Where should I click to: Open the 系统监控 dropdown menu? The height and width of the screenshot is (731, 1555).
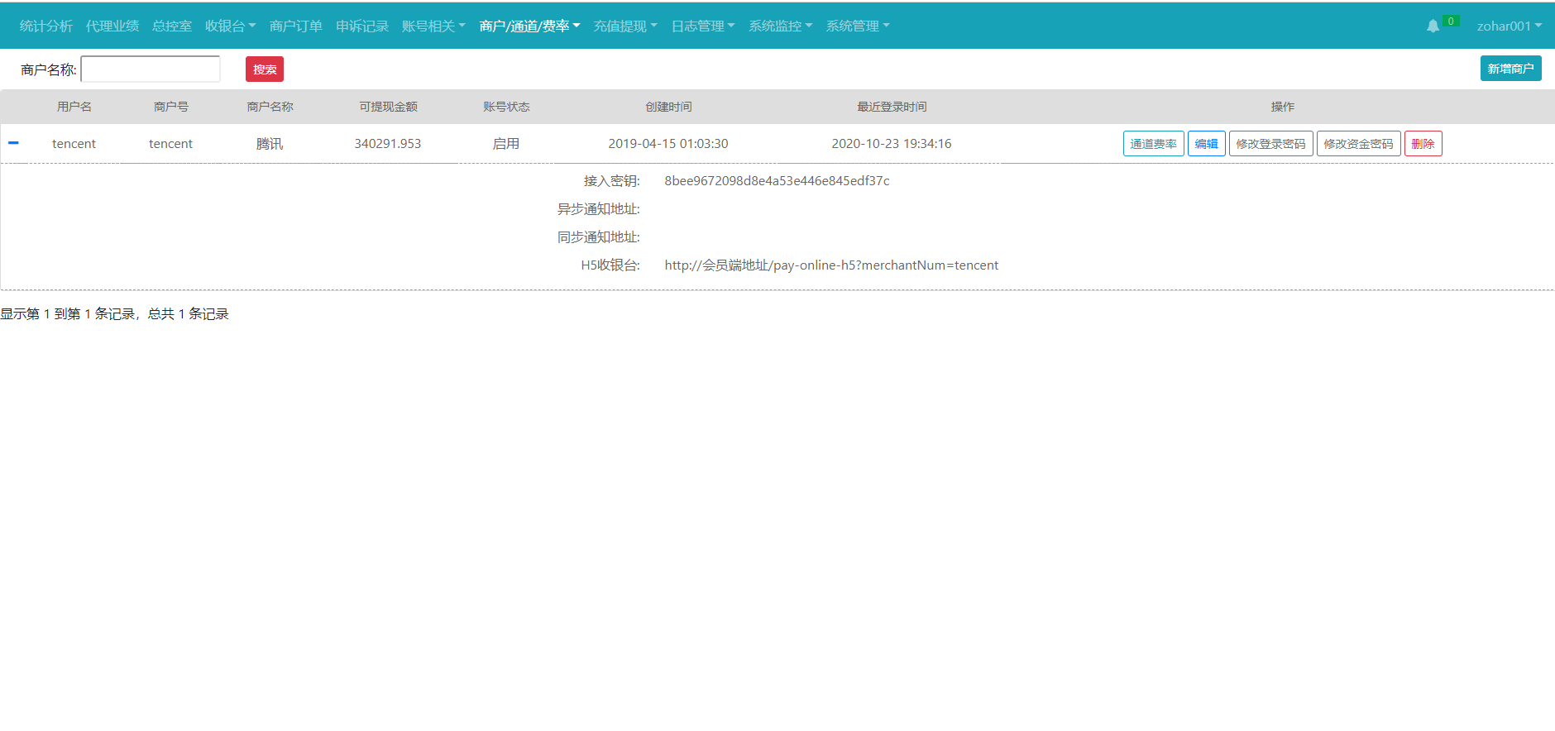pos(780,26)
